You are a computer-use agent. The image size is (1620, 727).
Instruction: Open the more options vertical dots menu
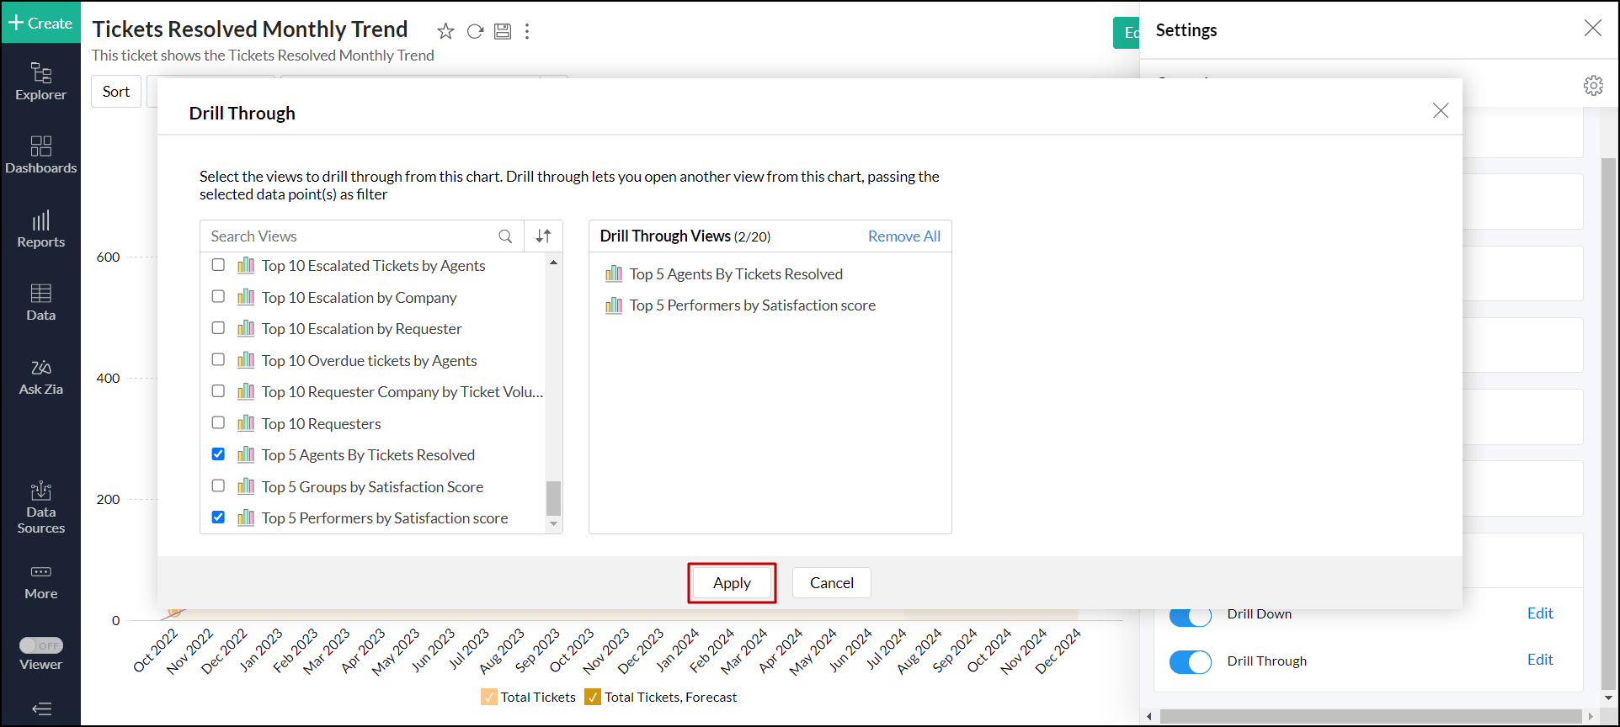[x=527, y=31]
